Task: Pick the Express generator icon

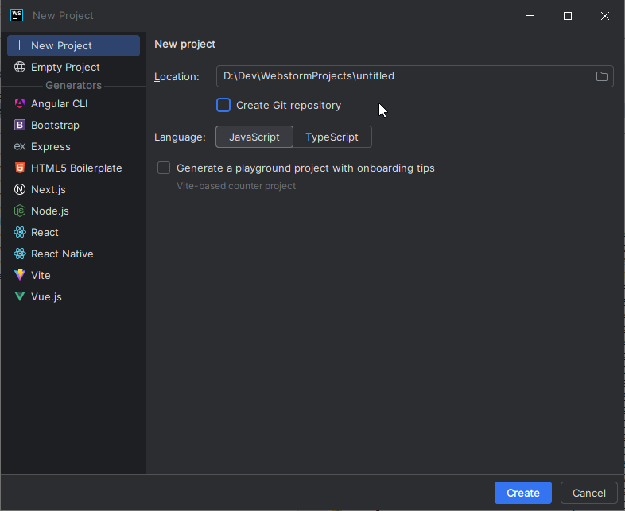Action: pyautogui.click(x=20, y=146)
